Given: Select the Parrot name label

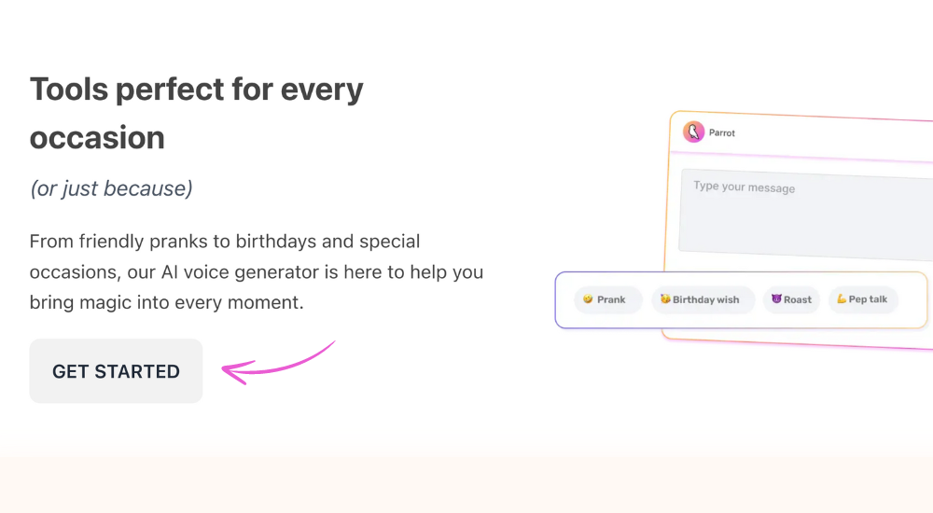Looking at the screenshot, I should (722, 132).
